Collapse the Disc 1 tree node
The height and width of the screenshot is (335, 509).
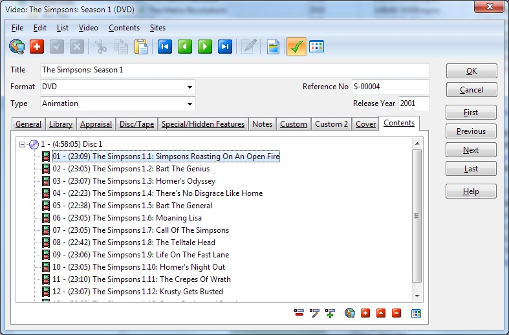(23, 144)
